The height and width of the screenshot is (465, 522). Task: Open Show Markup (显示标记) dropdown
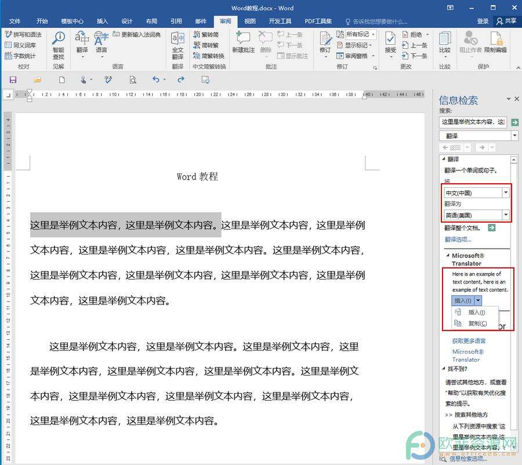pyautogui.click(x=354, y=45)
